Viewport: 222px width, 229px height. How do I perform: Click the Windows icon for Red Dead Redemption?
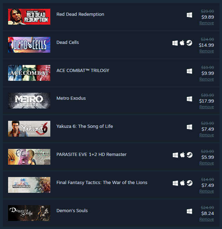(x=189, y=15)
